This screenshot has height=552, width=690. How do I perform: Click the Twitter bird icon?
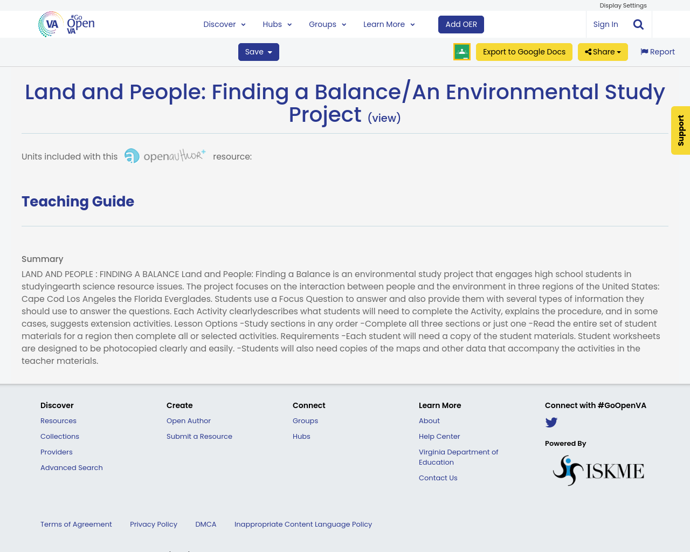point(551,422)
